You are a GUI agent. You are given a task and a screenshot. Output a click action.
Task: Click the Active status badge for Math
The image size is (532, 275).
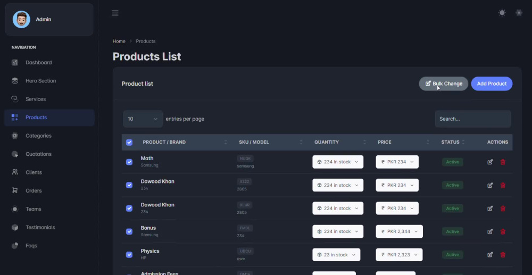[452, 162]
